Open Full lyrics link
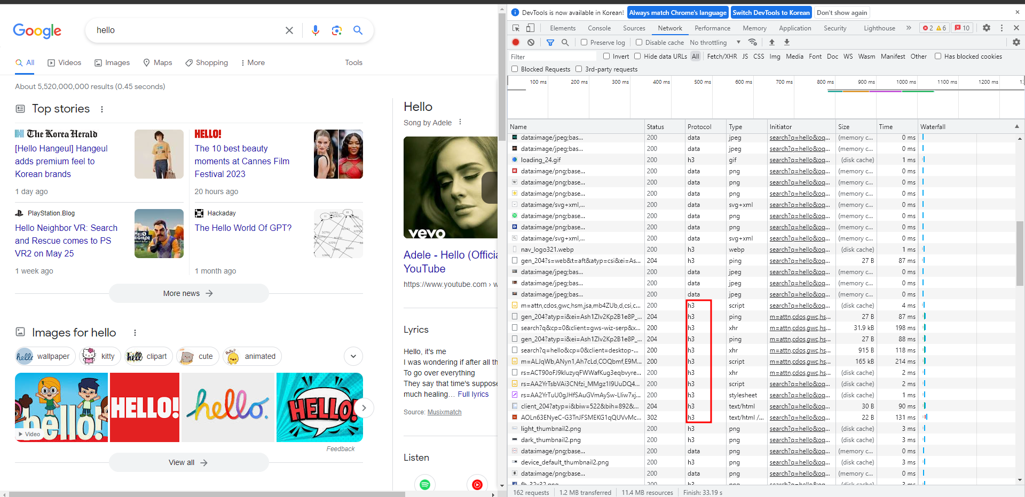 [473, 394]
